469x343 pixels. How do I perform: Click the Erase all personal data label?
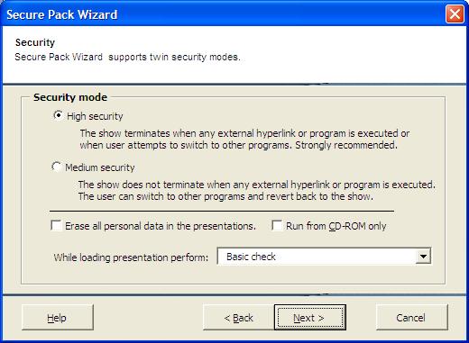coord(161,226)
